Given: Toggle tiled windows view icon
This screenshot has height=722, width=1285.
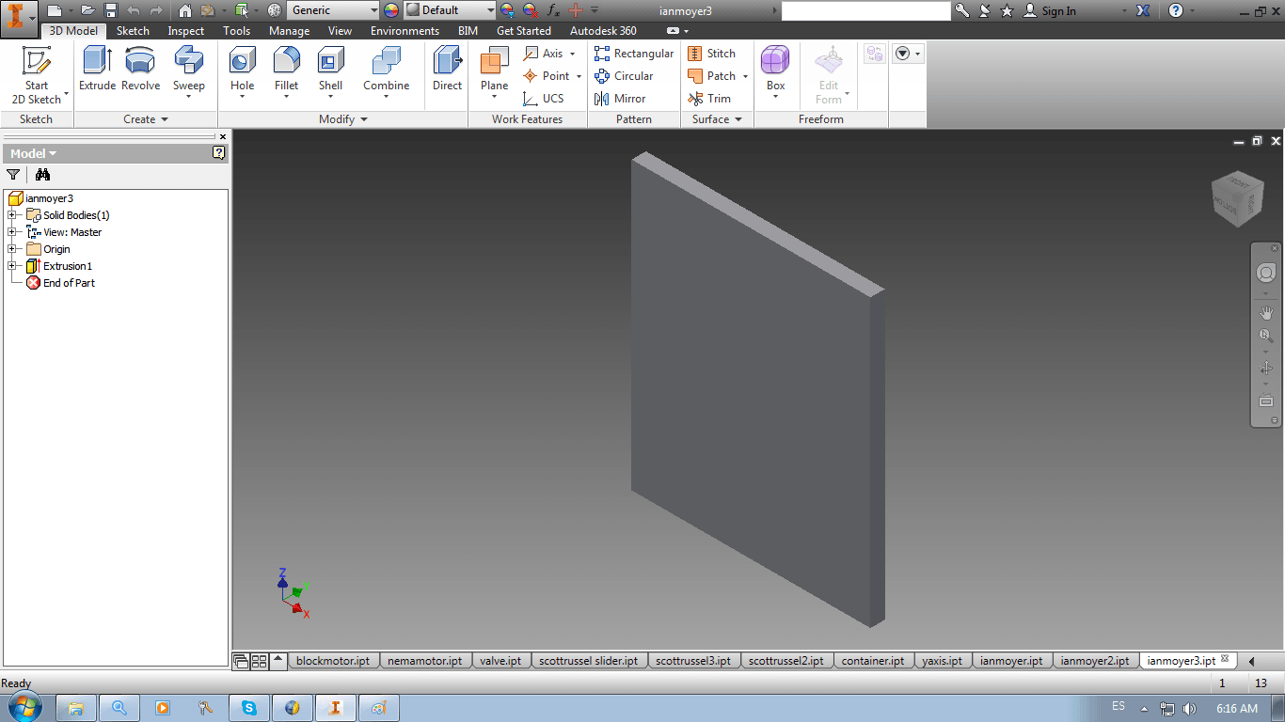Looking at the screenshot, I should 259,661.
